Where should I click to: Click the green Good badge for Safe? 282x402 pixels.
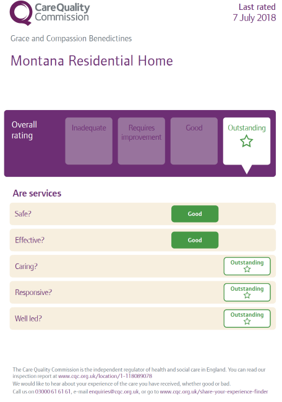[195, 214]
